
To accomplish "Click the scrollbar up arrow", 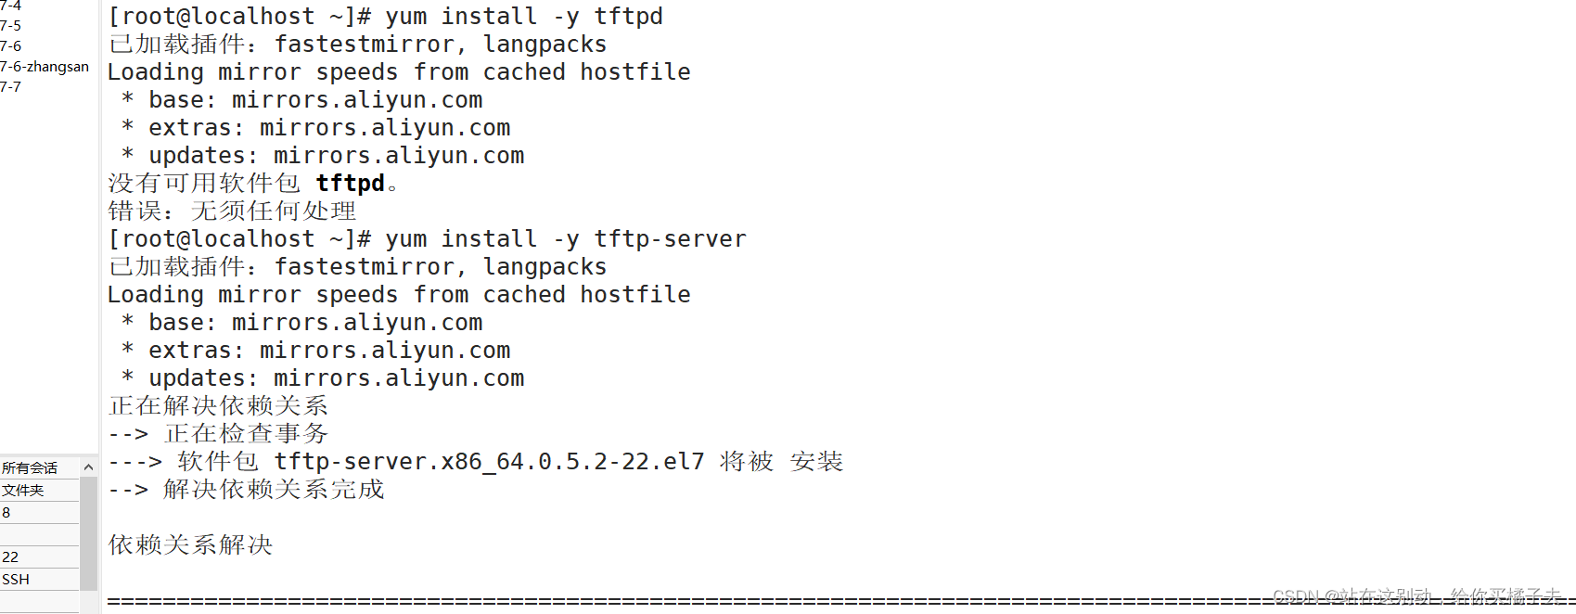I will point(88,467).
